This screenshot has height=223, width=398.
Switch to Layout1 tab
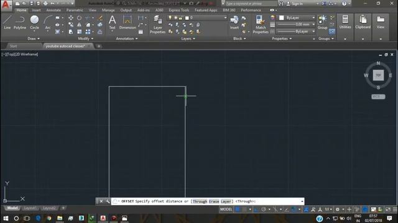pyautogui.click(x=30, y=208)
